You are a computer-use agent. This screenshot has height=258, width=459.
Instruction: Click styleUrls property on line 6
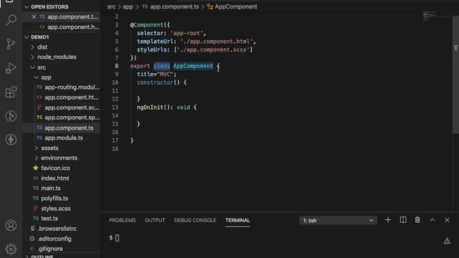[x=151, y=49]
